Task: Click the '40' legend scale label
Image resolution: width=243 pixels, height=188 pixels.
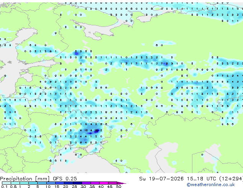Action: (x=101, y=186)
